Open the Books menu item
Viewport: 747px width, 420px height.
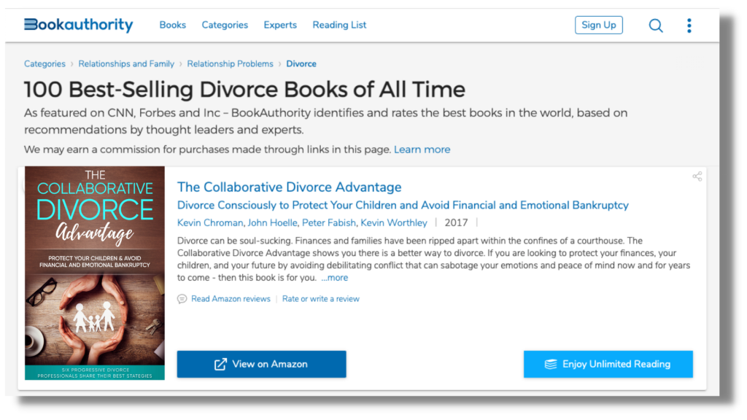[172, 25]
